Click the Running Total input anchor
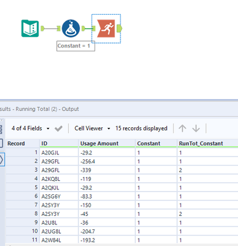Image resolution: width=238 pixels, height=246 pixels. tap(93, 28)
